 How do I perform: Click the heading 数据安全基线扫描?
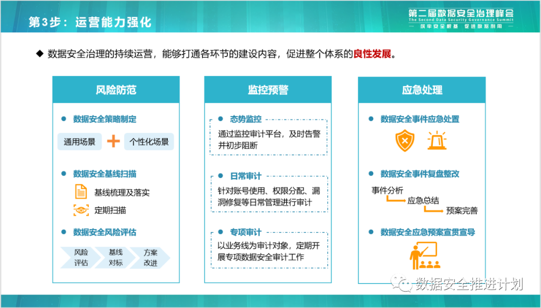[105, 174]
